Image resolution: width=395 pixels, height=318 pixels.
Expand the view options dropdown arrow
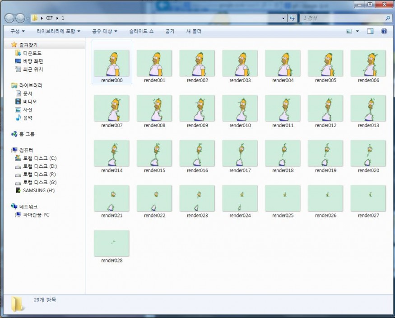point(357,31)
